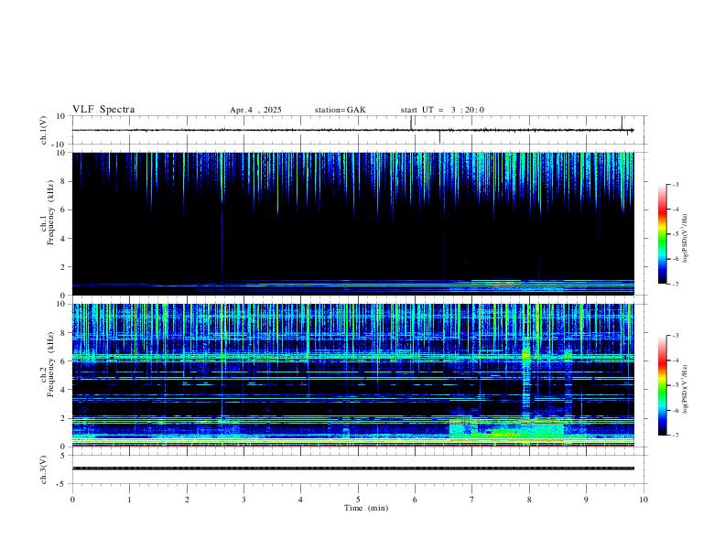Screen dimensions: 725x560
Task: Click the ch.1 spectrogram panel
Action: [352, 223]
